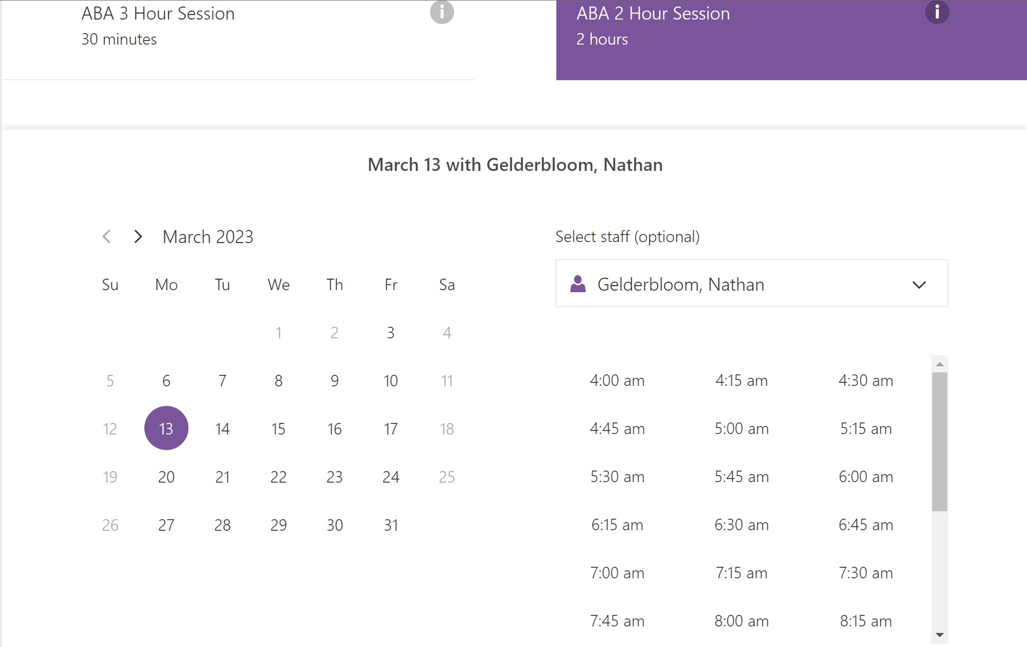Select March 31 on the calendar
1027x647 pixels.
click(390, 525)
